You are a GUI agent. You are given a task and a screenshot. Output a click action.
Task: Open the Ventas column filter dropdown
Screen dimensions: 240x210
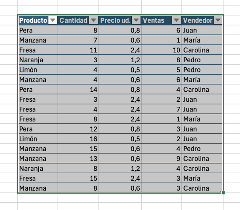pyautogui.click(x=176, y=20)
